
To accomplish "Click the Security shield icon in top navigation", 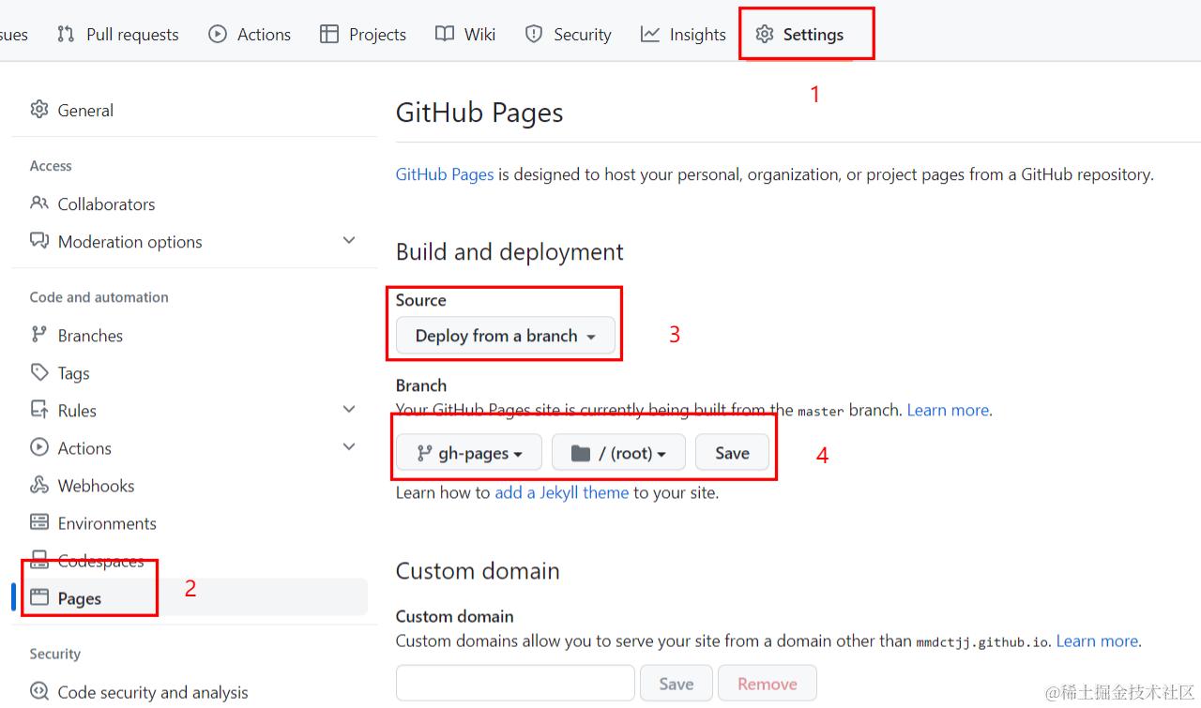I will (x=534, y=35).
